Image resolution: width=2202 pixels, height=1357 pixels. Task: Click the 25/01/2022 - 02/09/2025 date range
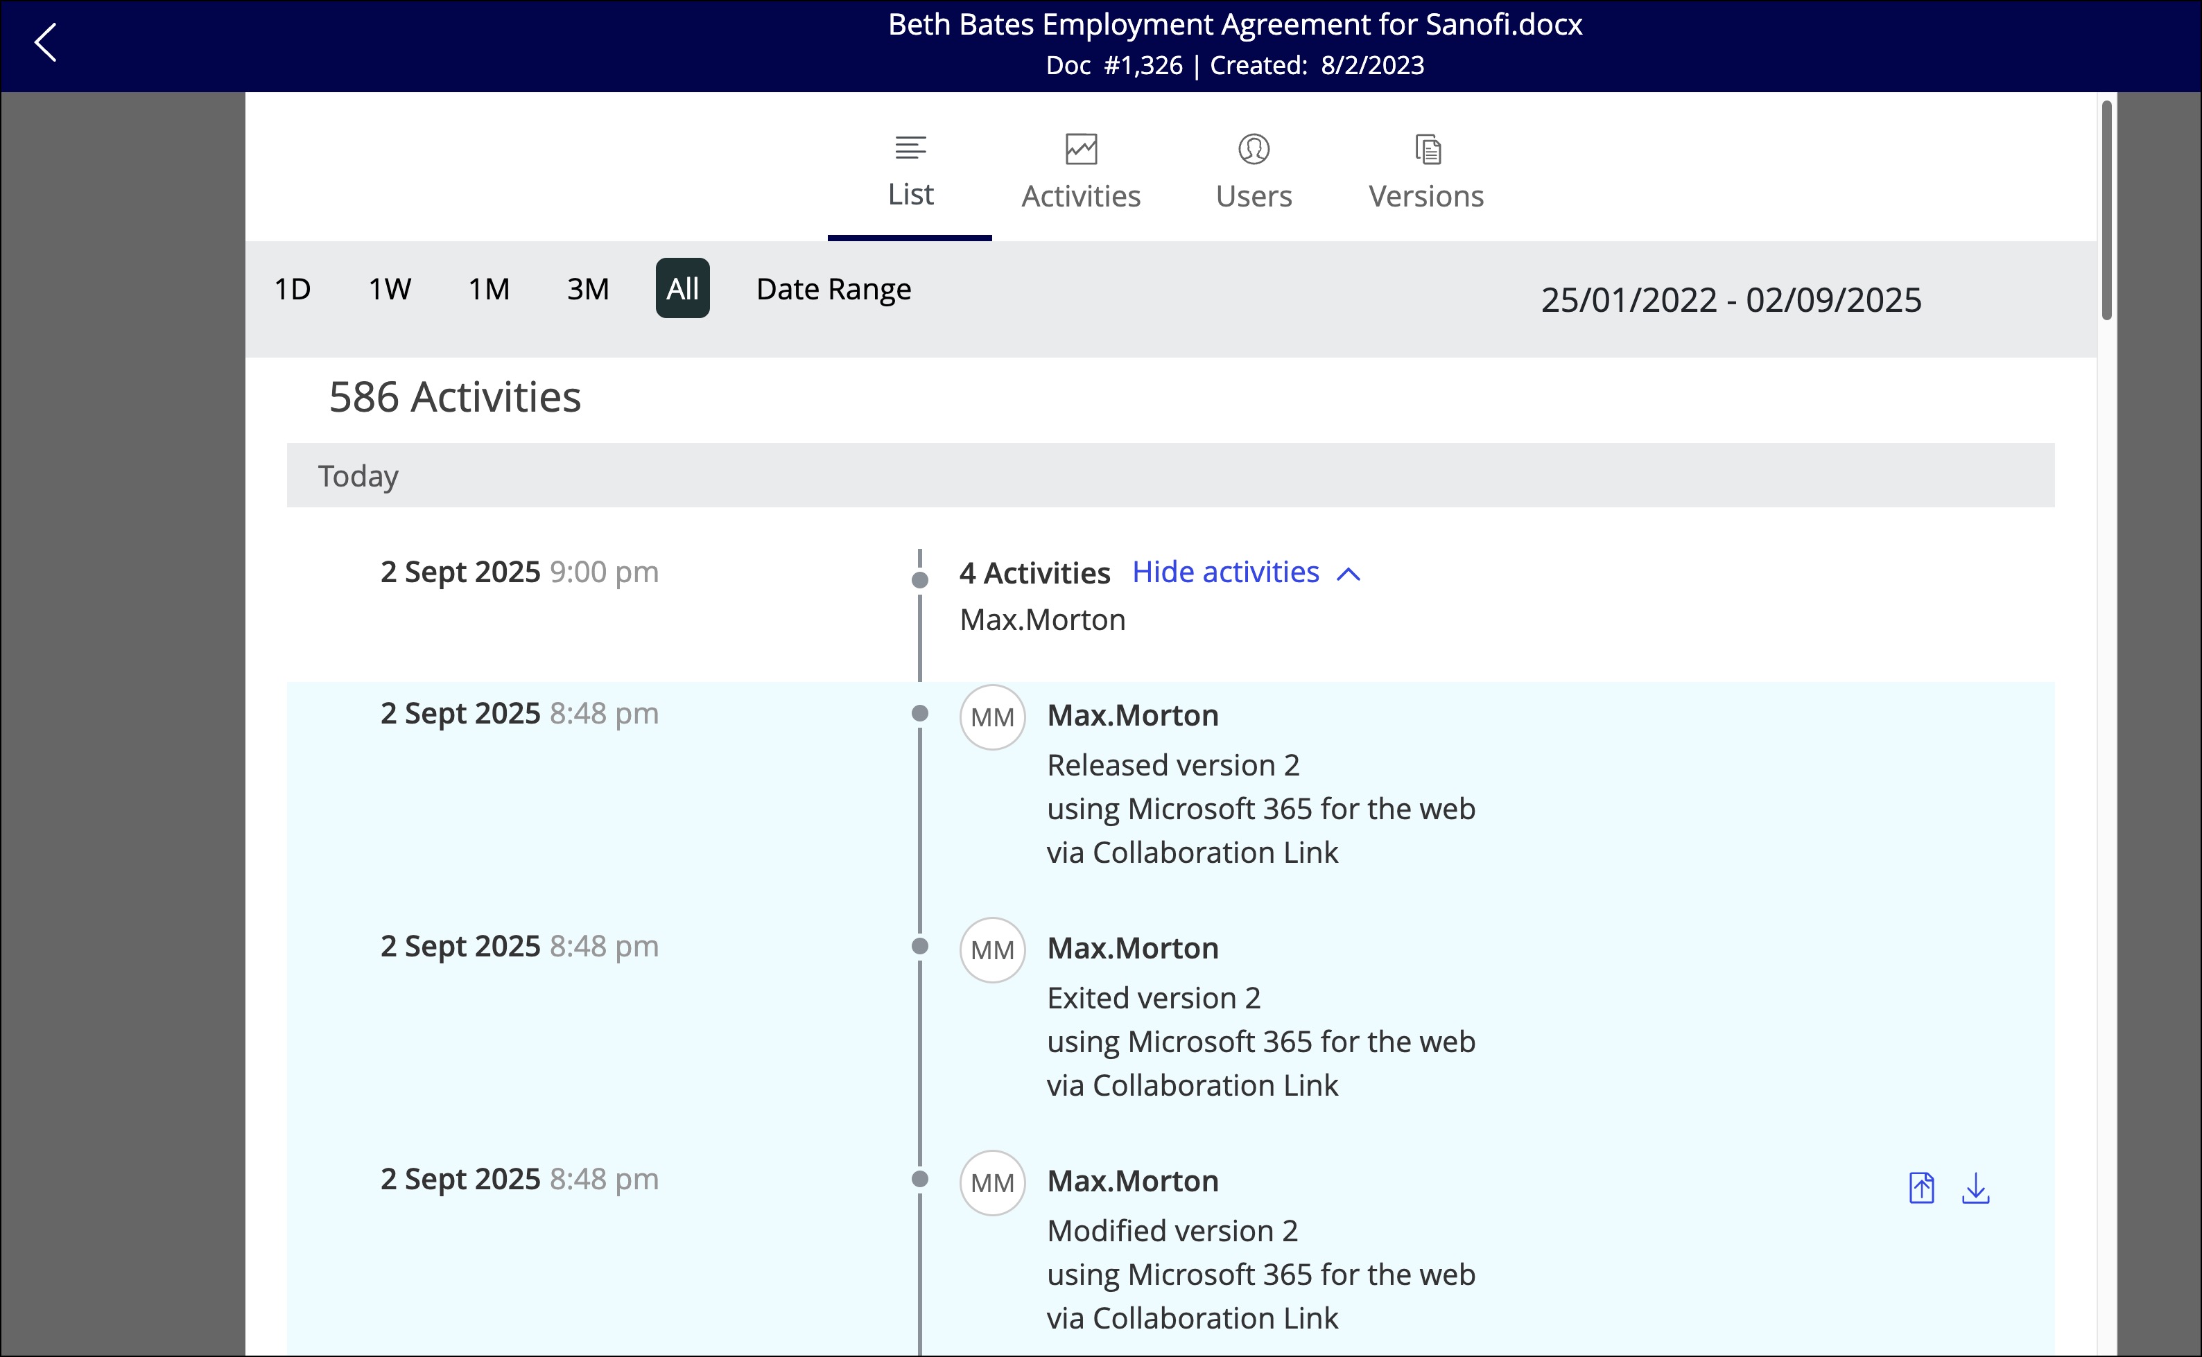click(1731, 300)
